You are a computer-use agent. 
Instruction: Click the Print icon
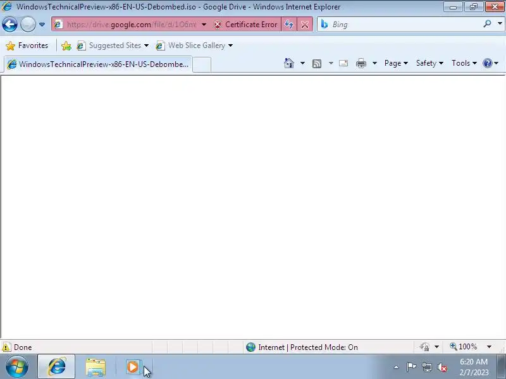[x=361, y=63]
